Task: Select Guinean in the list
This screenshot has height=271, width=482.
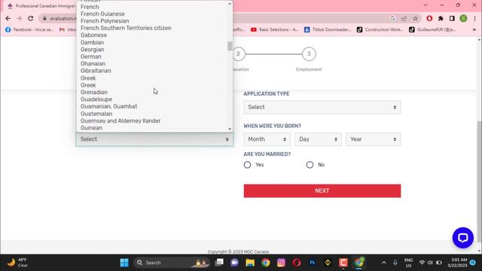Action: [x=91, y=128]
